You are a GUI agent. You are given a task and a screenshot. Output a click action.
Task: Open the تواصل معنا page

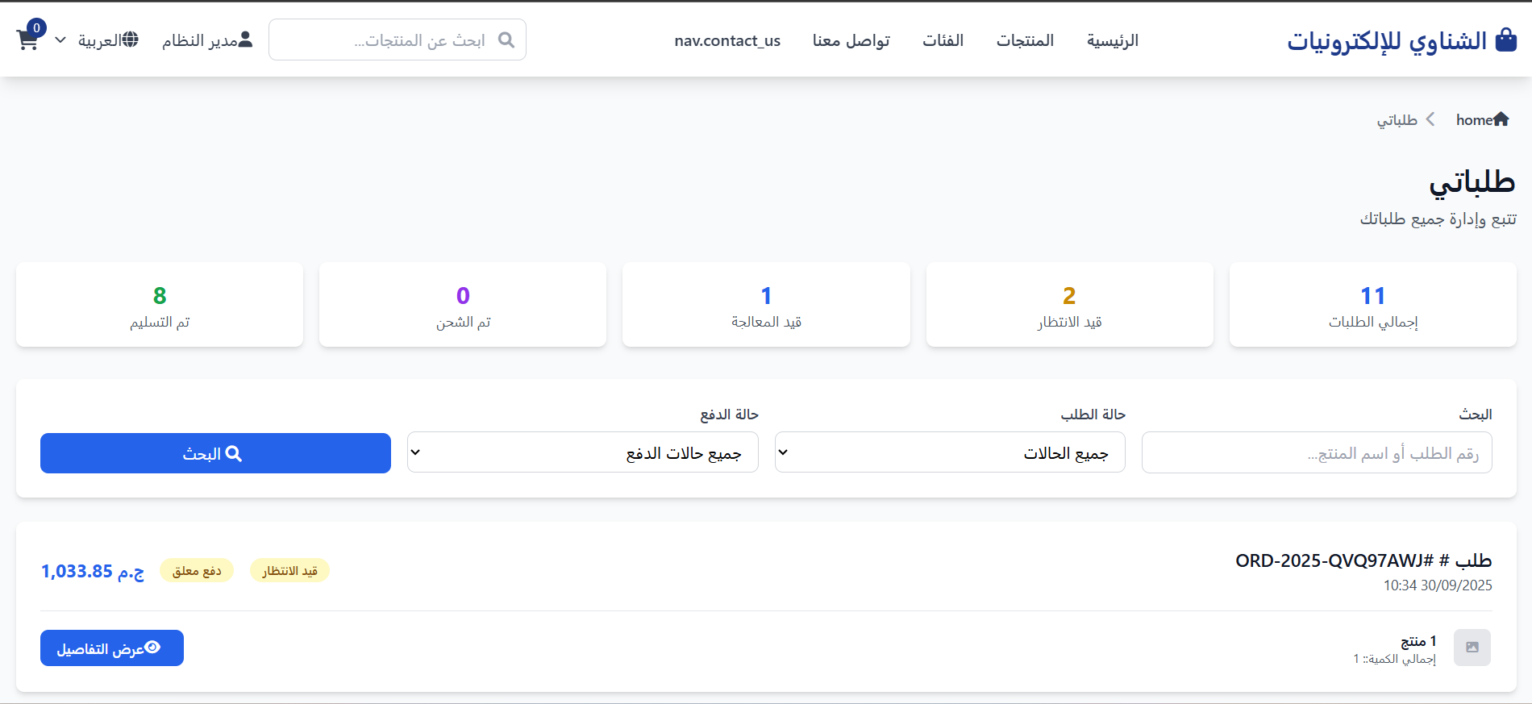click(851, 40)
